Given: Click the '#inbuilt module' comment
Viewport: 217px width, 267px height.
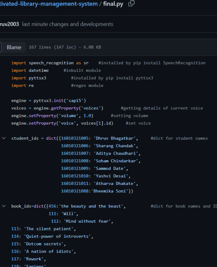Looking at the screenshot, I should [82, 70].
